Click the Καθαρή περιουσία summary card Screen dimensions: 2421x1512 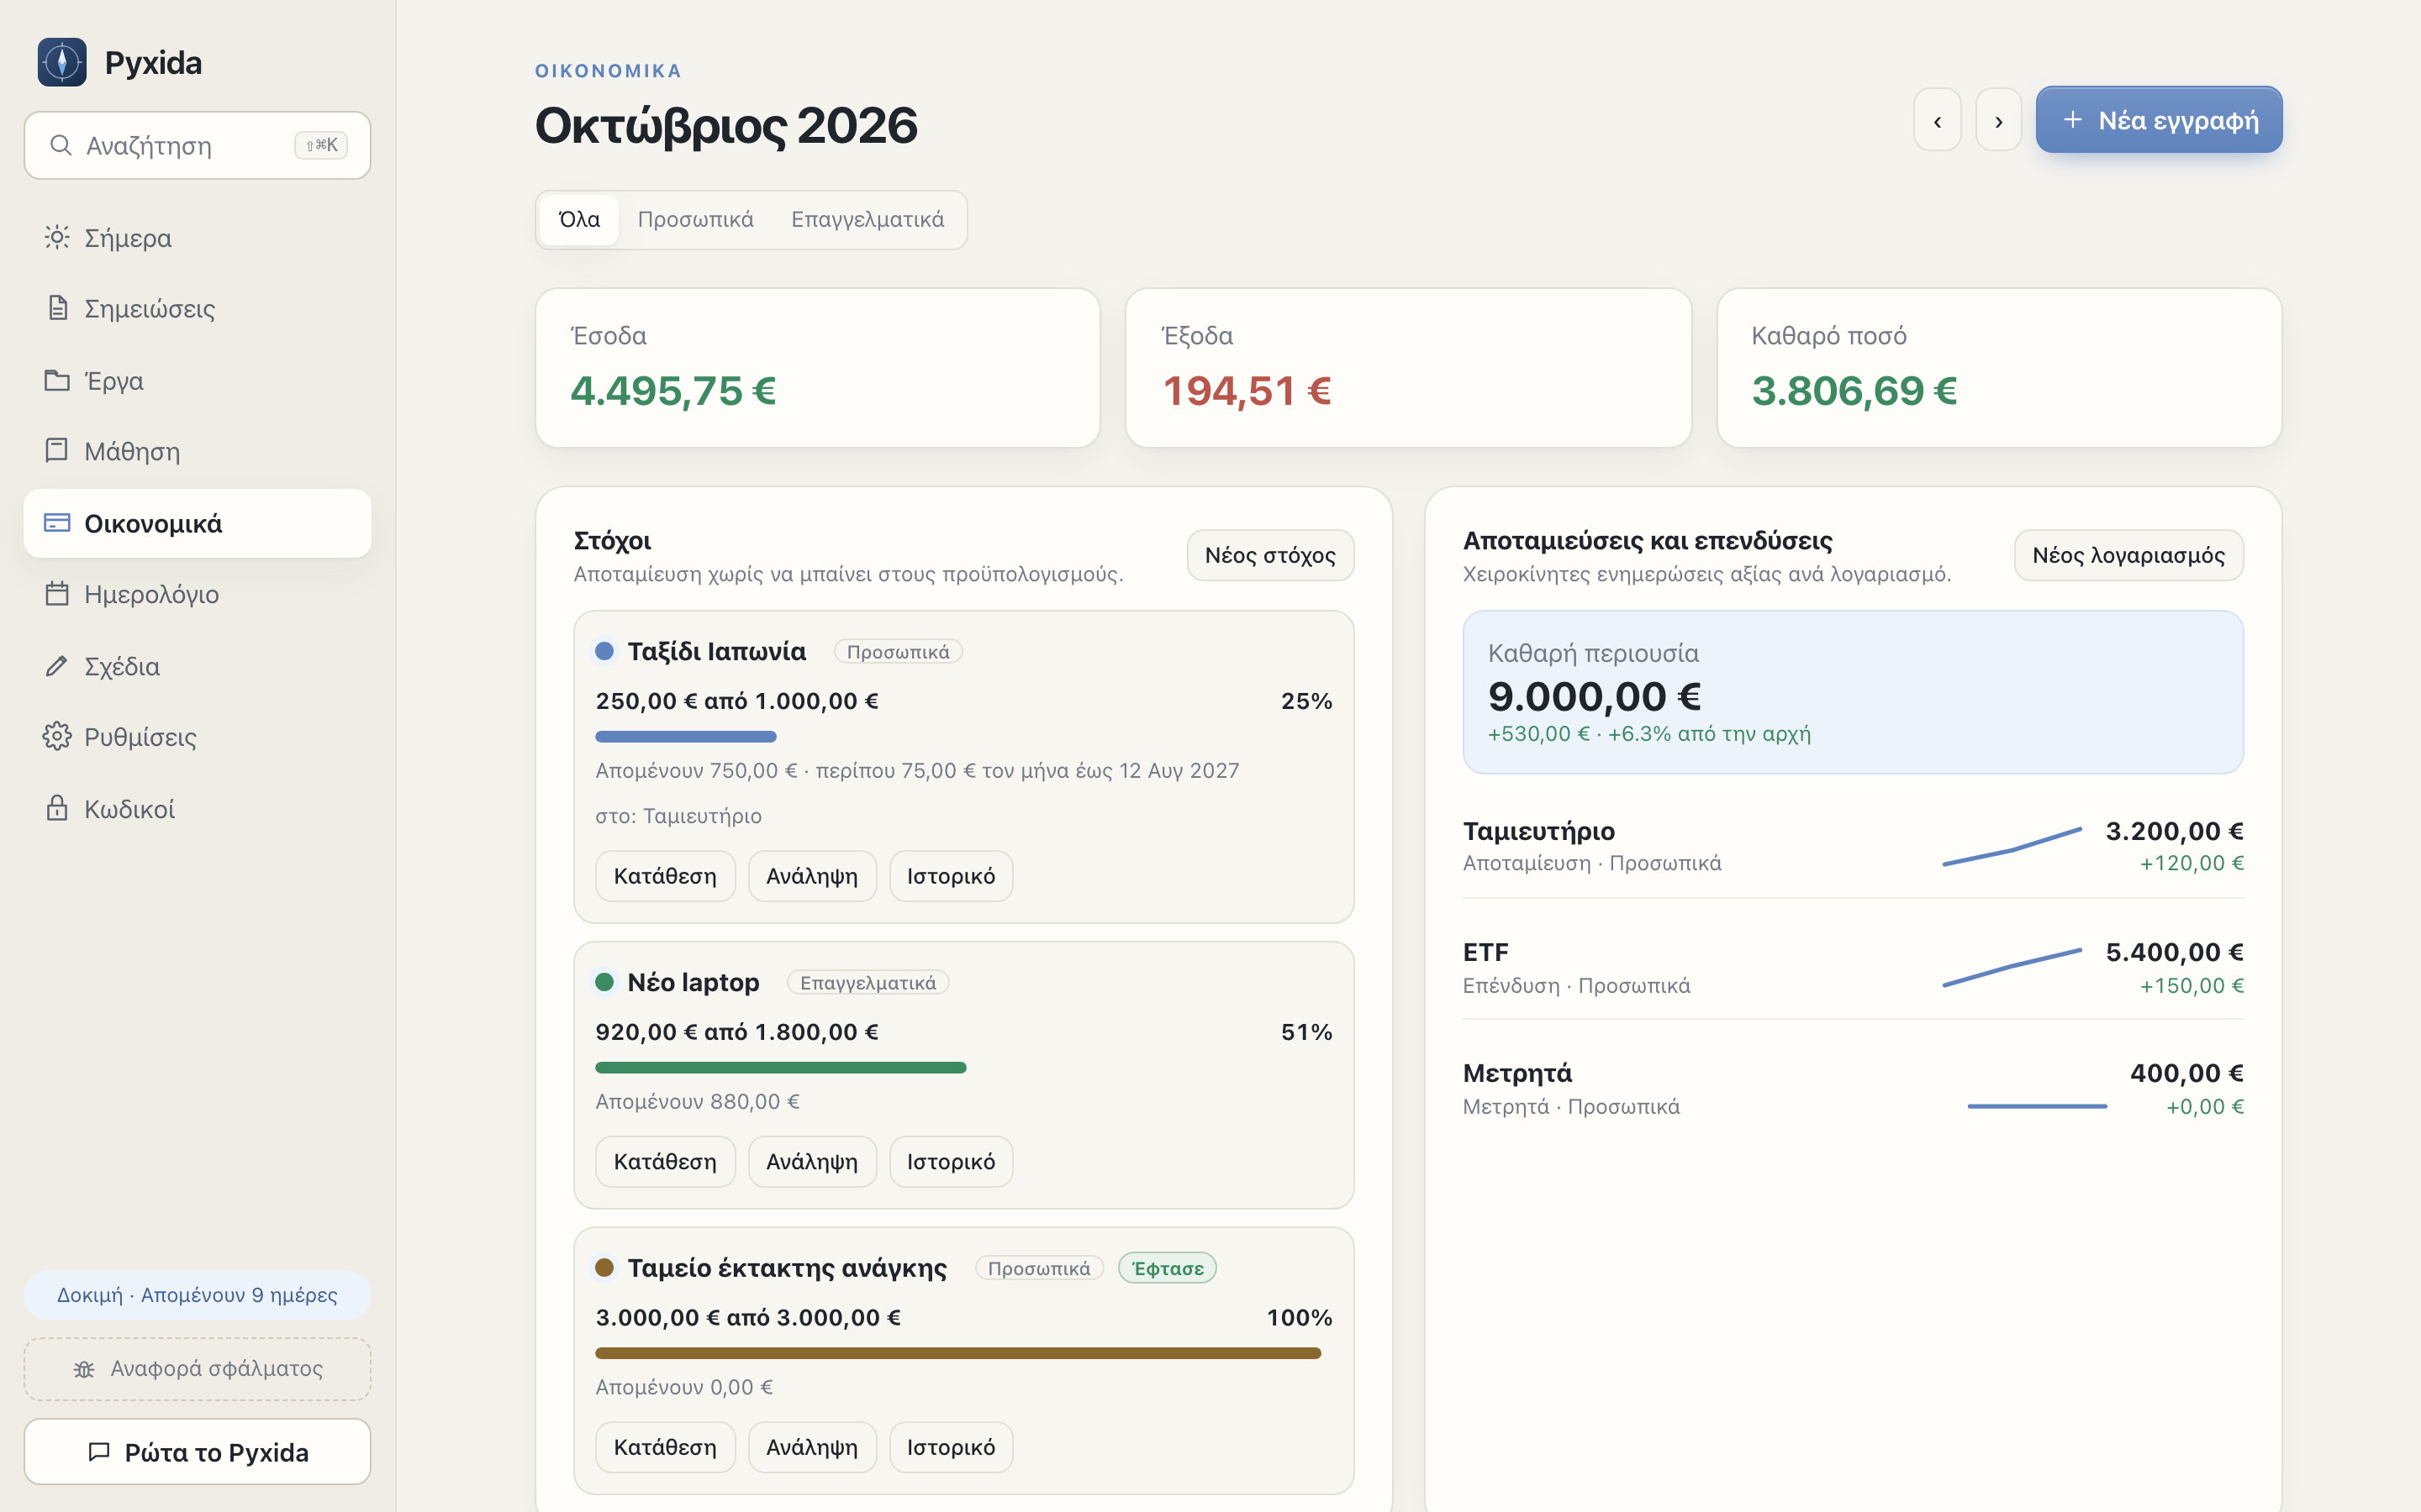1853,692
